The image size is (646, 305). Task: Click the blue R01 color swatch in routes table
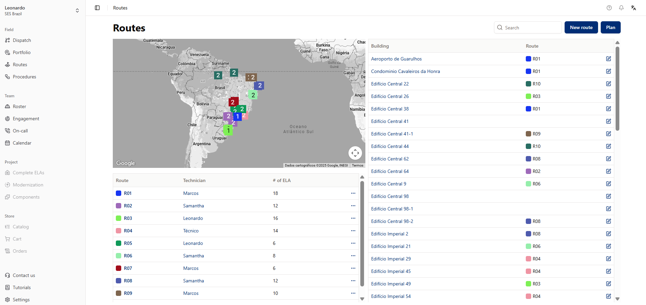point(119,193)
